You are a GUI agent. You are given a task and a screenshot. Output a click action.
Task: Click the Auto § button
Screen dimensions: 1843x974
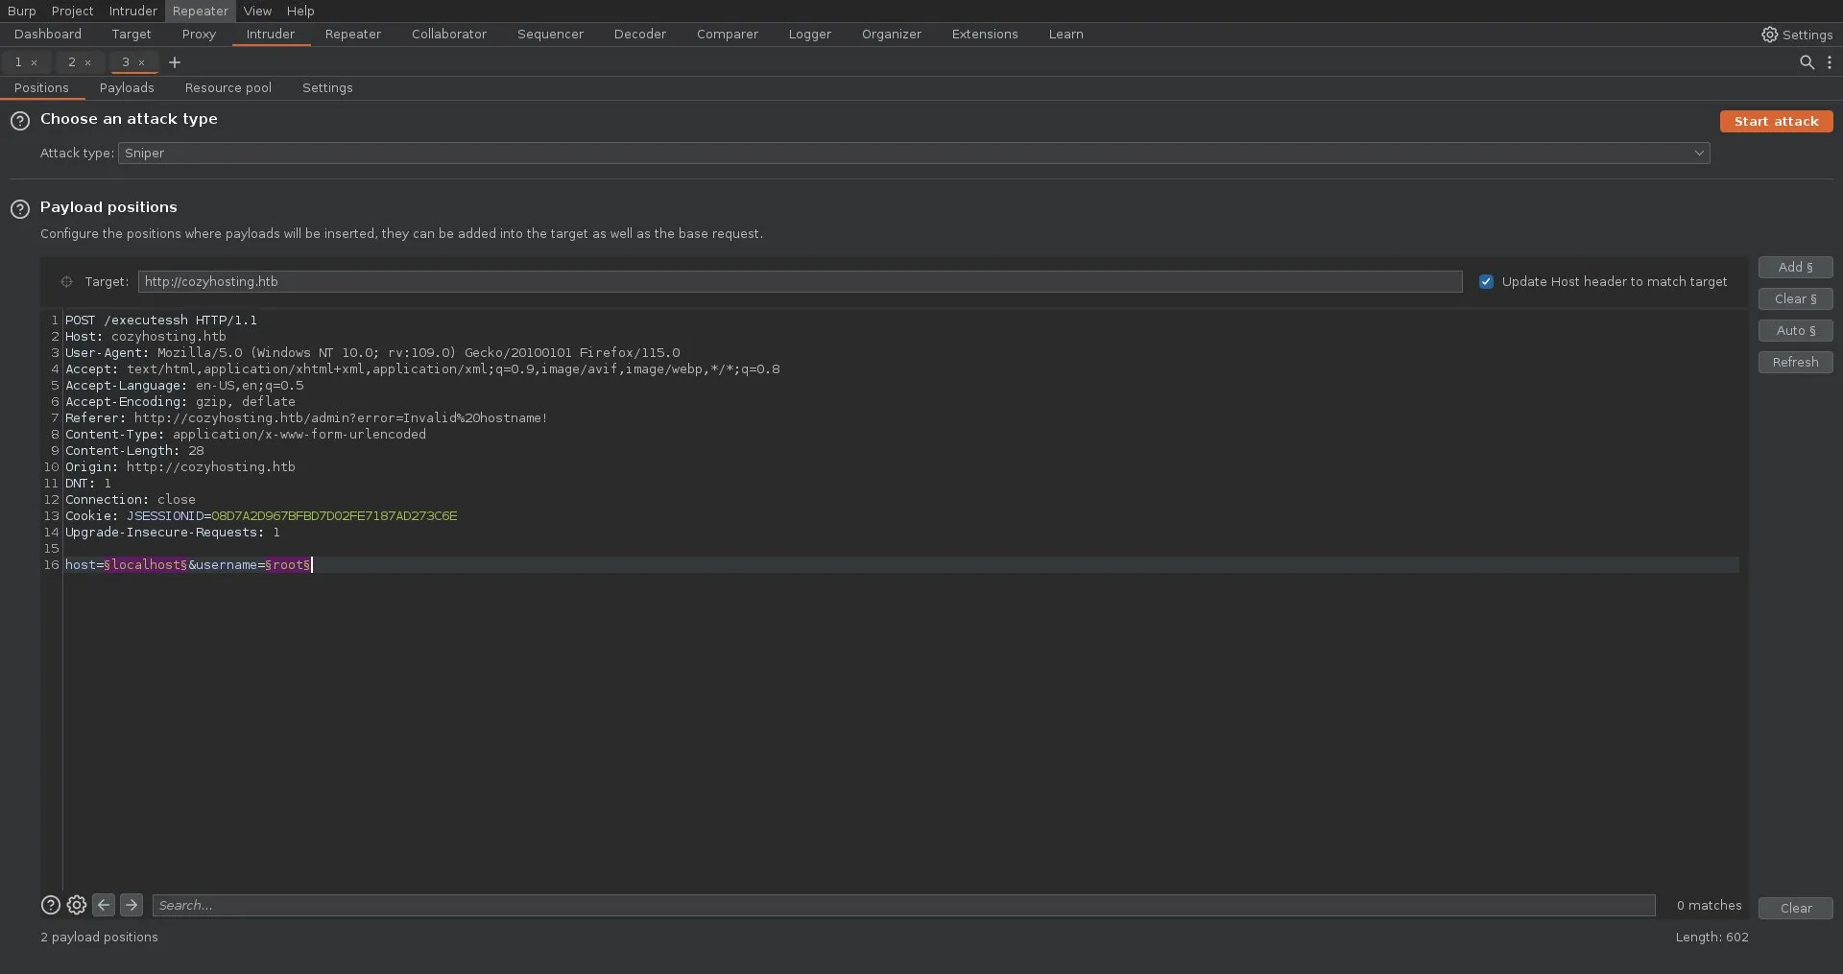(x=1795, y=331)
